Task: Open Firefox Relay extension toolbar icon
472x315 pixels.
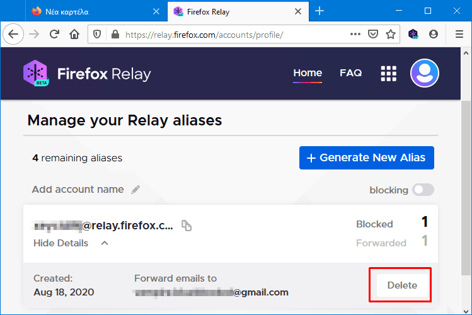Action: [413, 34]
